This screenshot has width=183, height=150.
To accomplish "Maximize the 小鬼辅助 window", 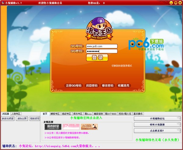I will point(176,3).
